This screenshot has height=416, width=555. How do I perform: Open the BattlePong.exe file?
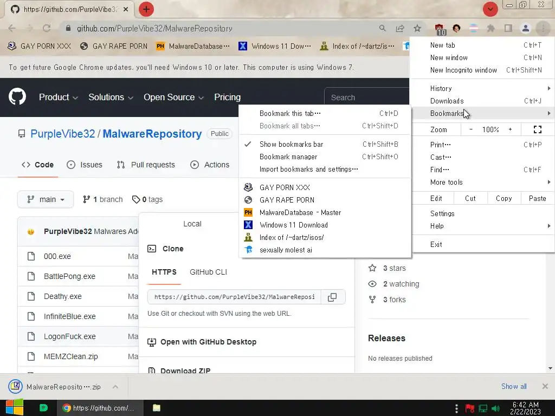click(x=69, y=276)
